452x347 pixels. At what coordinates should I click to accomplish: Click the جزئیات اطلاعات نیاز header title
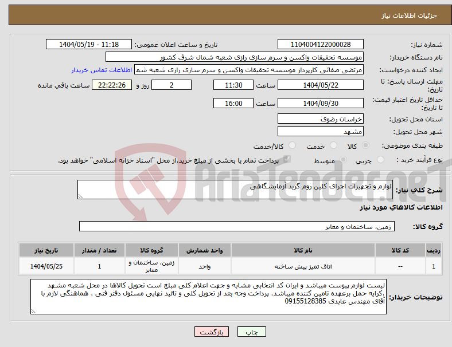tap(410, 15)
